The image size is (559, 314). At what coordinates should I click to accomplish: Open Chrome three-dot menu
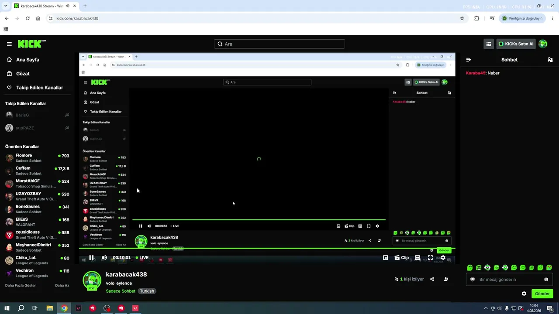[552, 18]
